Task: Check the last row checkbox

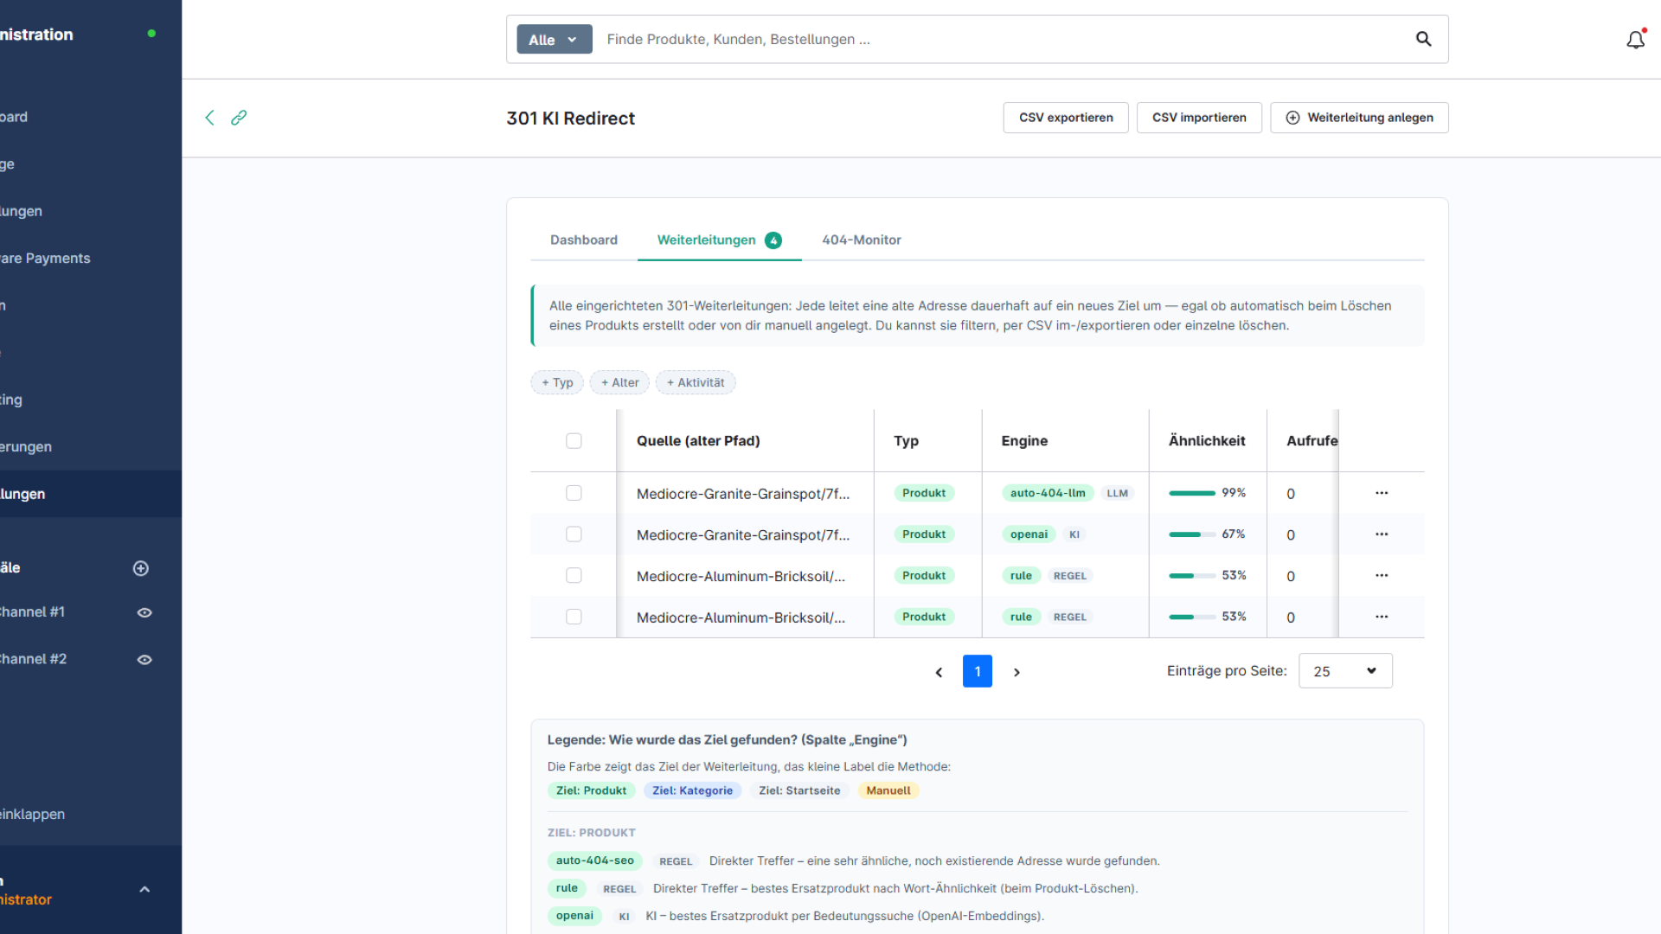Action: point(574,617)
